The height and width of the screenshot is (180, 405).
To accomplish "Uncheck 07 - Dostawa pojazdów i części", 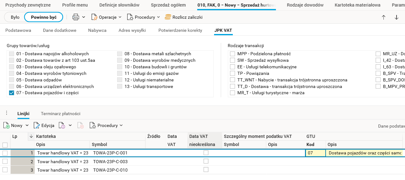I will tap(12, 93).
